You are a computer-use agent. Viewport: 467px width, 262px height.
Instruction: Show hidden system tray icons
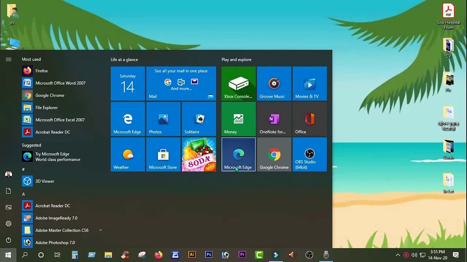click(x=398, y=255)
